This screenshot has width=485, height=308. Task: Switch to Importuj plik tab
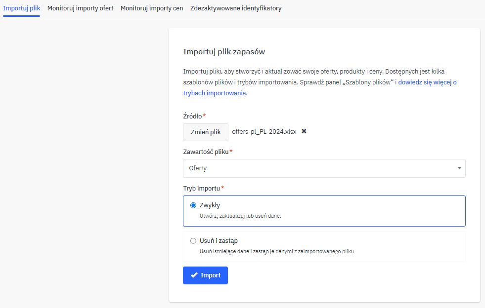click(x=21, y=8)
